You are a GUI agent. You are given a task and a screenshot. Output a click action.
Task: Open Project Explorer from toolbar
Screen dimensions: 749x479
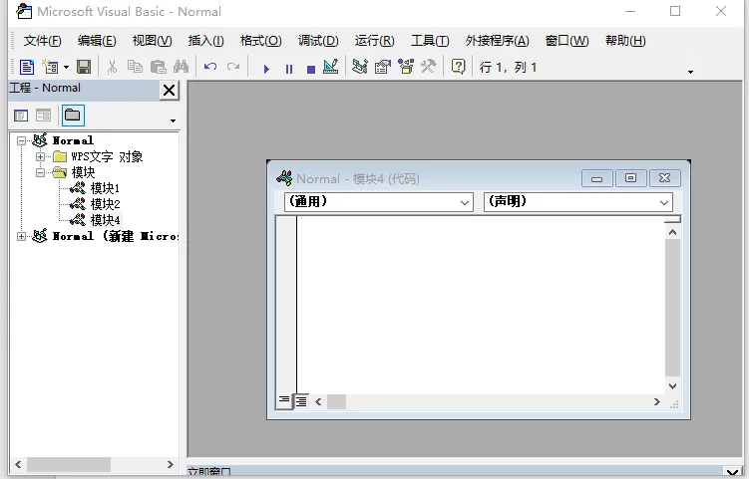click(360, 67)
